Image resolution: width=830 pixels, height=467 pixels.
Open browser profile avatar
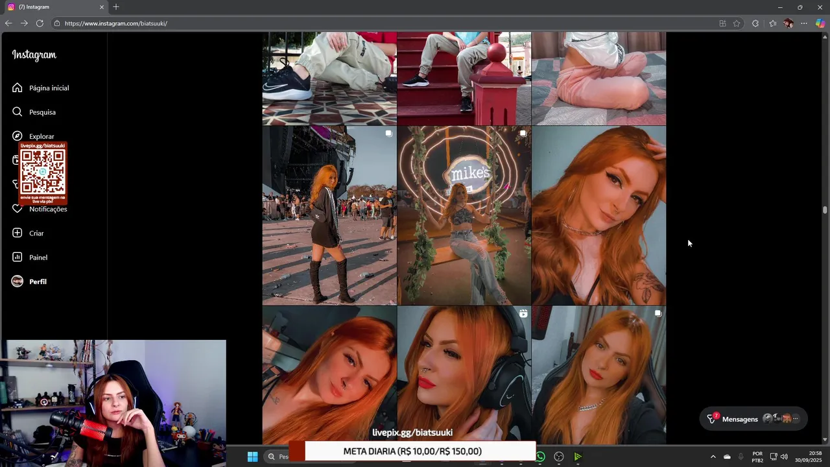788,23
